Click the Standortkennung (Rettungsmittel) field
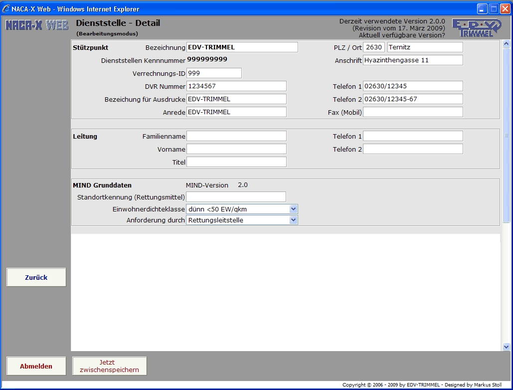Screen dimensions: 513x390 point(236,197)
